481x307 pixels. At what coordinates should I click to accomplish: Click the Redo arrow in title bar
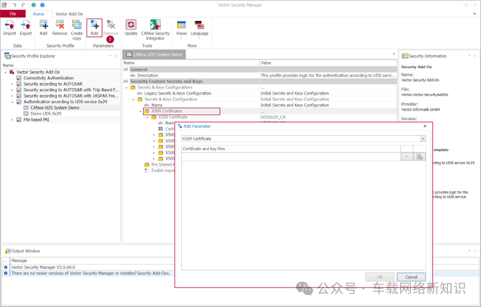pos(23,5)
